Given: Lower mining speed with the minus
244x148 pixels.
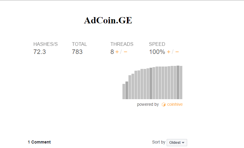Looking at the screenshot, I should (177, 52).
